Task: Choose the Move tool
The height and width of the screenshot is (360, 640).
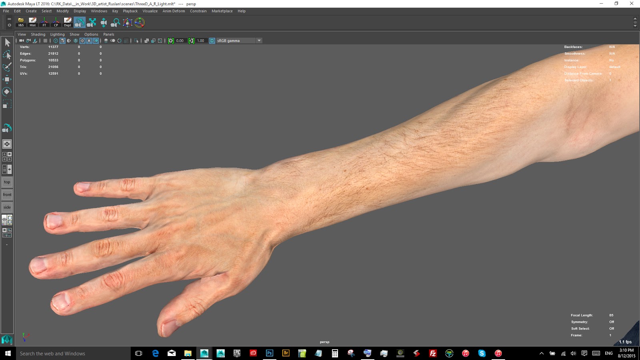Action: tap(7, 80)
